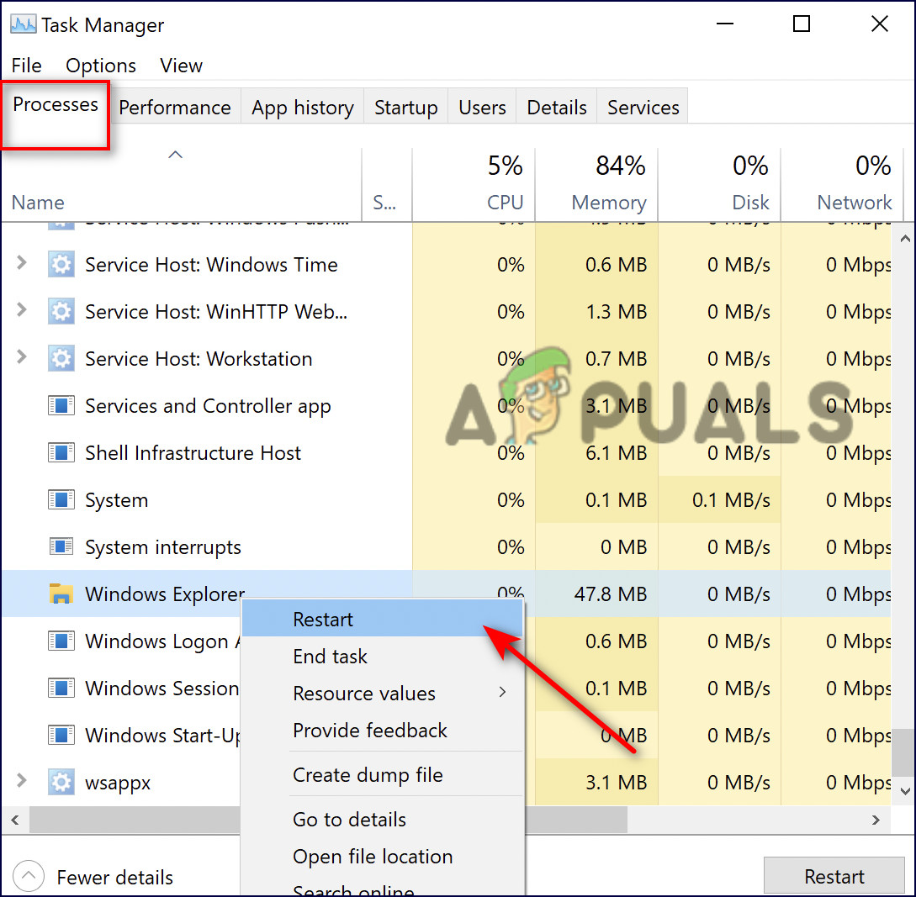
Task: Click the Services and Controller app icon
Action: (x=61, y=405)
